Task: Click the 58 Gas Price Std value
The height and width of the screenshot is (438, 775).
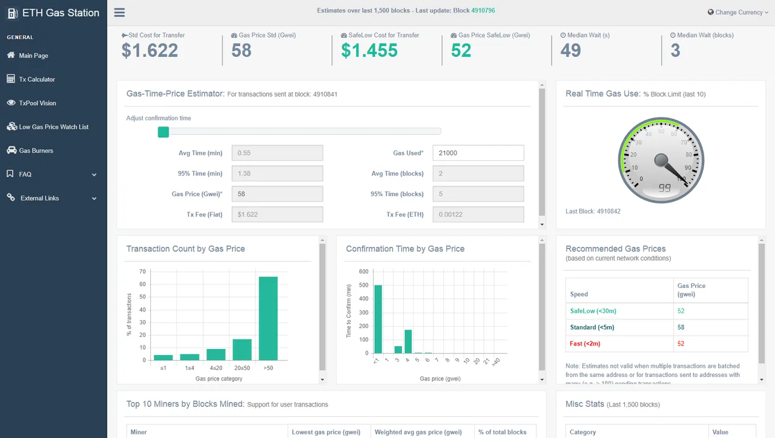Action: click(x=241, y=51)
